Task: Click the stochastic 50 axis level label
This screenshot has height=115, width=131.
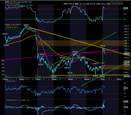Action: [125, 14]
